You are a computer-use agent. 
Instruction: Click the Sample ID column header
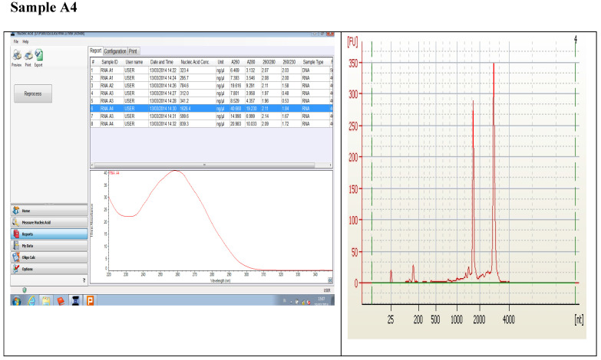[x=111, y=62]
